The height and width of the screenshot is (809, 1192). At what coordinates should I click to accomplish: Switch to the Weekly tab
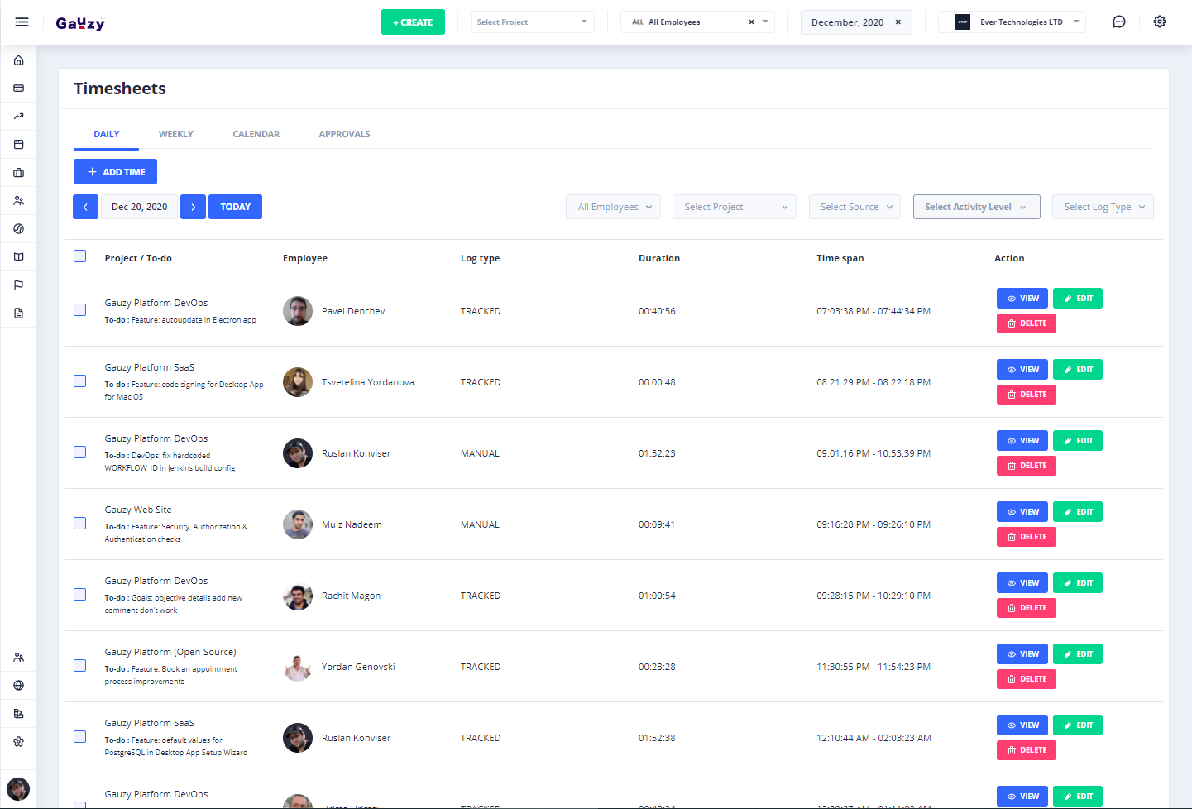tap(175, 134)
